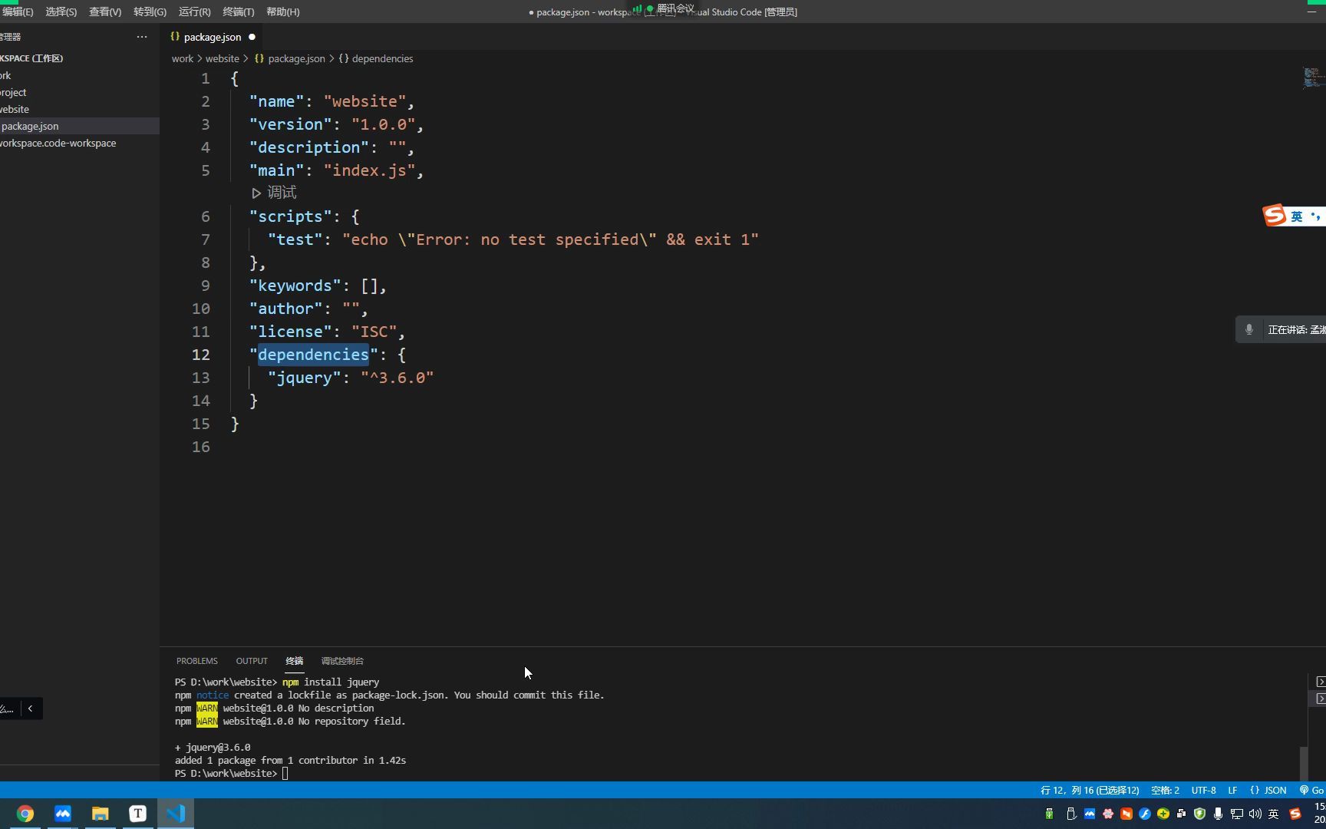Click the green shield security tray icon
The height and width of the screenshot is (829, 1326).
coord(1200,814)
